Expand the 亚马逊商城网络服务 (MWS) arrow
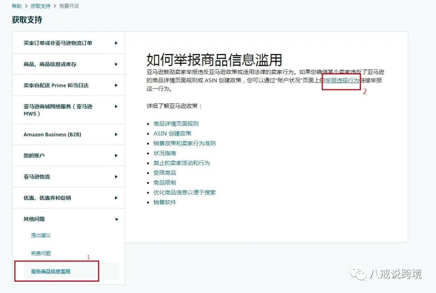The width and height of the screenshot is (436, 293). coord(116,107)
